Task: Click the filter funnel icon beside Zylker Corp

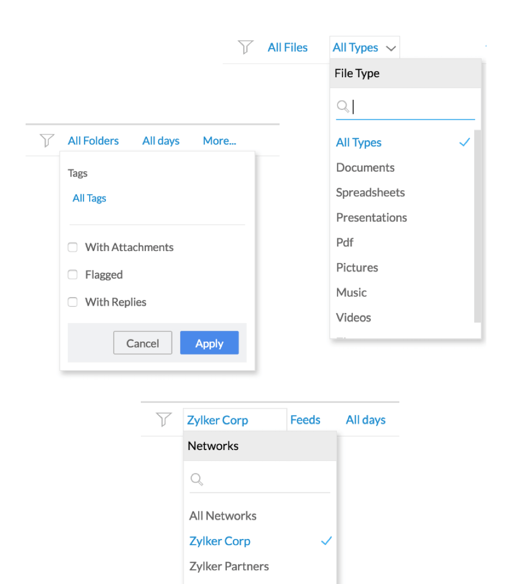Action: pyautogui.click(x=163, y=420)
